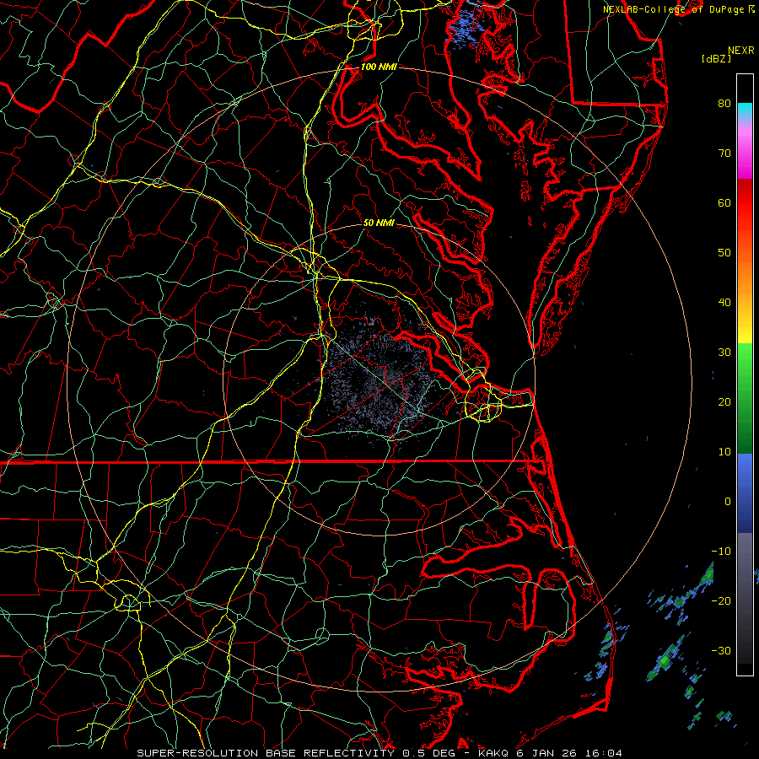Click the 0 dBZ scale label
This screenshot has height=759, width=759.
click(728, 502)
